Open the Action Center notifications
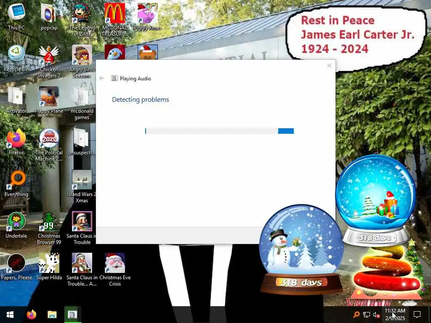 (417, 315)
